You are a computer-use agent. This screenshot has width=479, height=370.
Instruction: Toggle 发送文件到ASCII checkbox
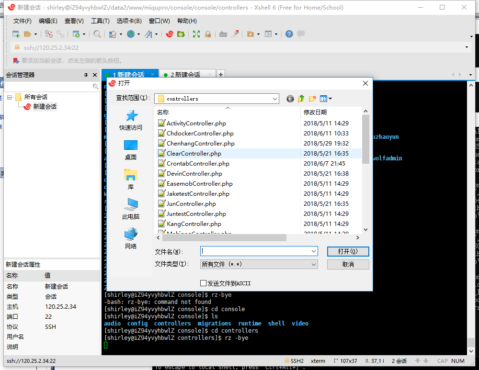click(203, 283)
